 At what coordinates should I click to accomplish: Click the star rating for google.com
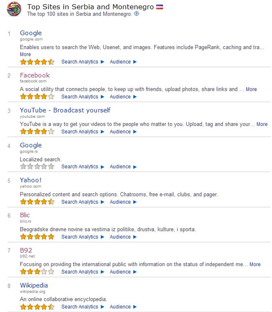pyautogui.click(x=37, y=62)
